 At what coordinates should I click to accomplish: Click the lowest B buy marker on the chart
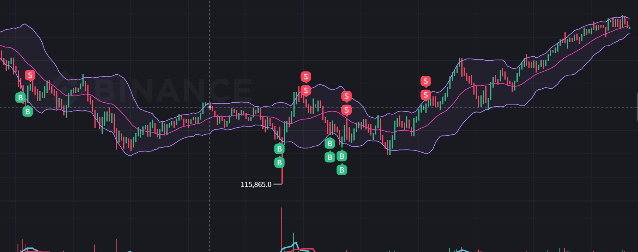point(342,170)
